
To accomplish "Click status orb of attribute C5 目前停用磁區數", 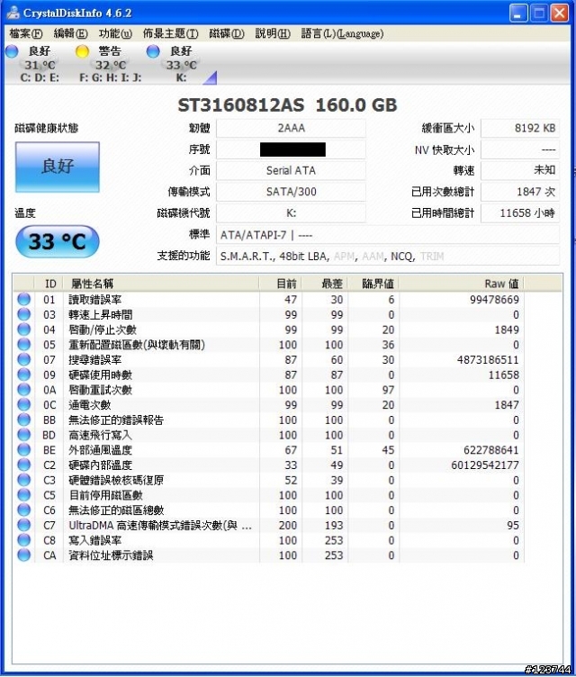I will 23,495.
